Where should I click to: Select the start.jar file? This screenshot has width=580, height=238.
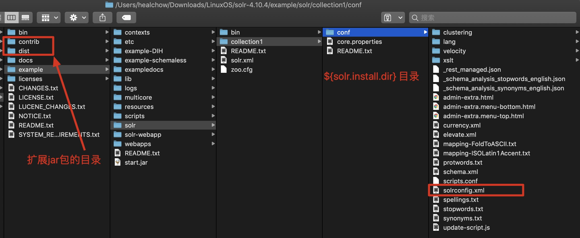(x=163, y=162)
